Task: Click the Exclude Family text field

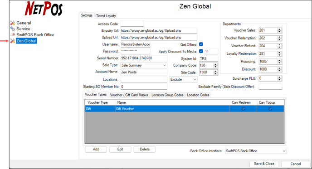Action: click(x=270, y=87)
